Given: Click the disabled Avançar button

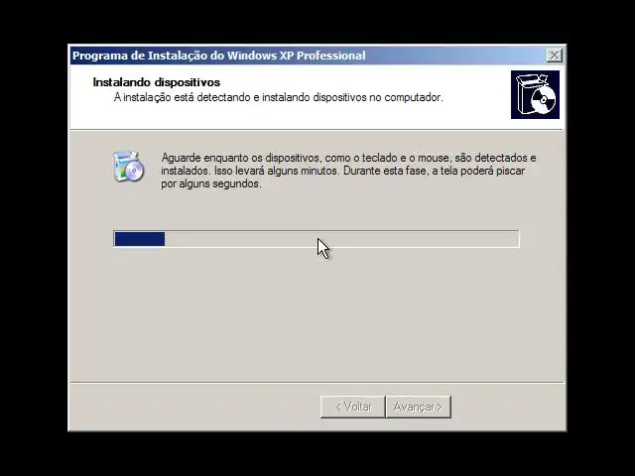Looking at the screenshot, I should click(x=419, y=407).
